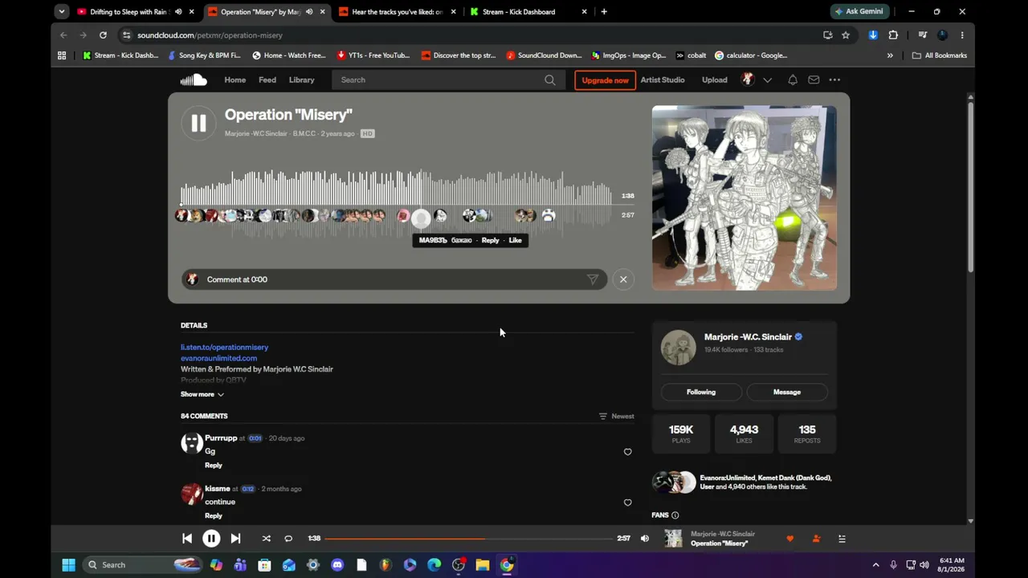This screenshot has height=578, width=1028.
Task: Reply to Purrrupp's comment
Action: tap(214, 466)
